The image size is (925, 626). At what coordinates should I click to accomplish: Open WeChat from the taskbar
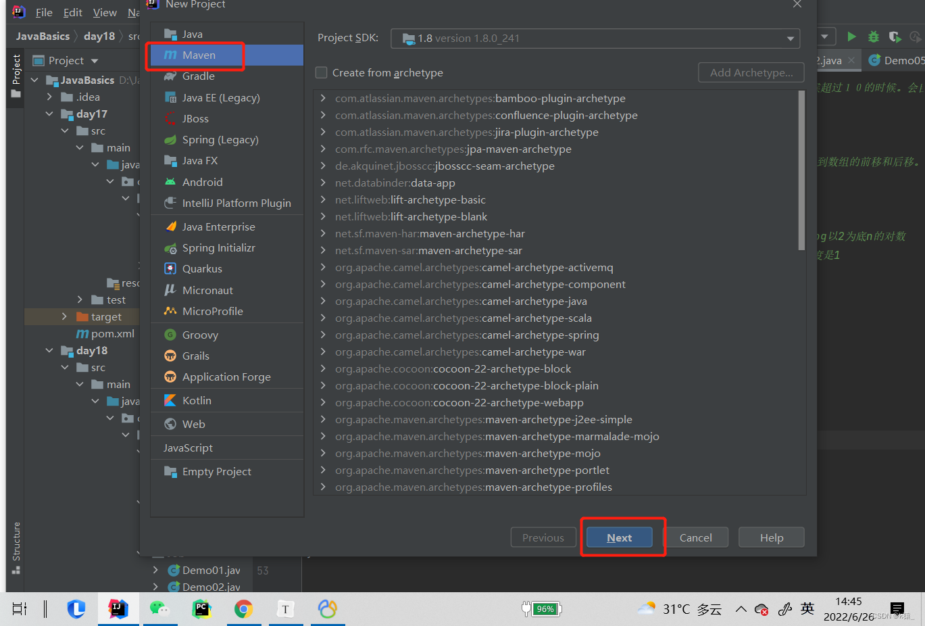click(159, 609)
